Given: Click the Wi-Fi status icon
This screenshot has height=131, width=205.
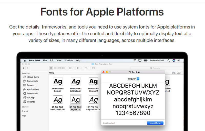Looking at the screenshot, I should pos(135,60).
